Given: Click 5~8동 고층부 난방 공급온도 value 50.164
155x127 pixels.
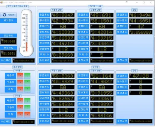Looking at the screenshot, I should pos(102,76).
